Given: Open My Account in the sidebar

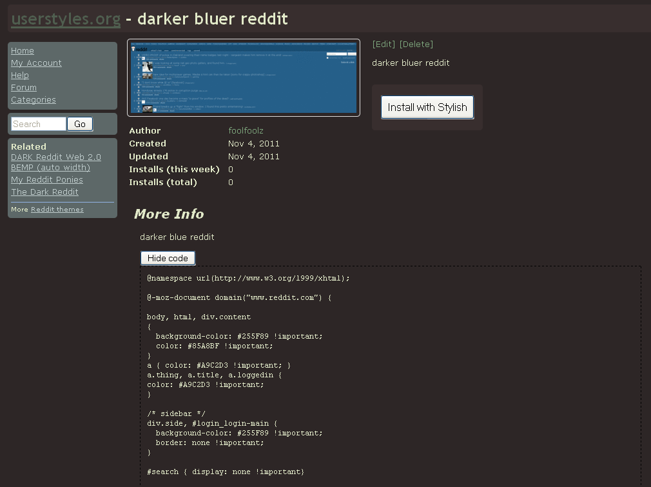Looking at the screenshot, I should [36, 63].
